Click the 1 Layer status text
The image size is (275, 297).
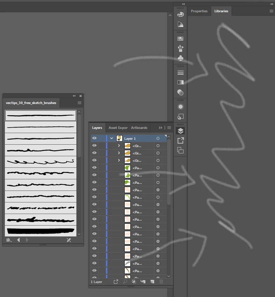tap(96, 282)
